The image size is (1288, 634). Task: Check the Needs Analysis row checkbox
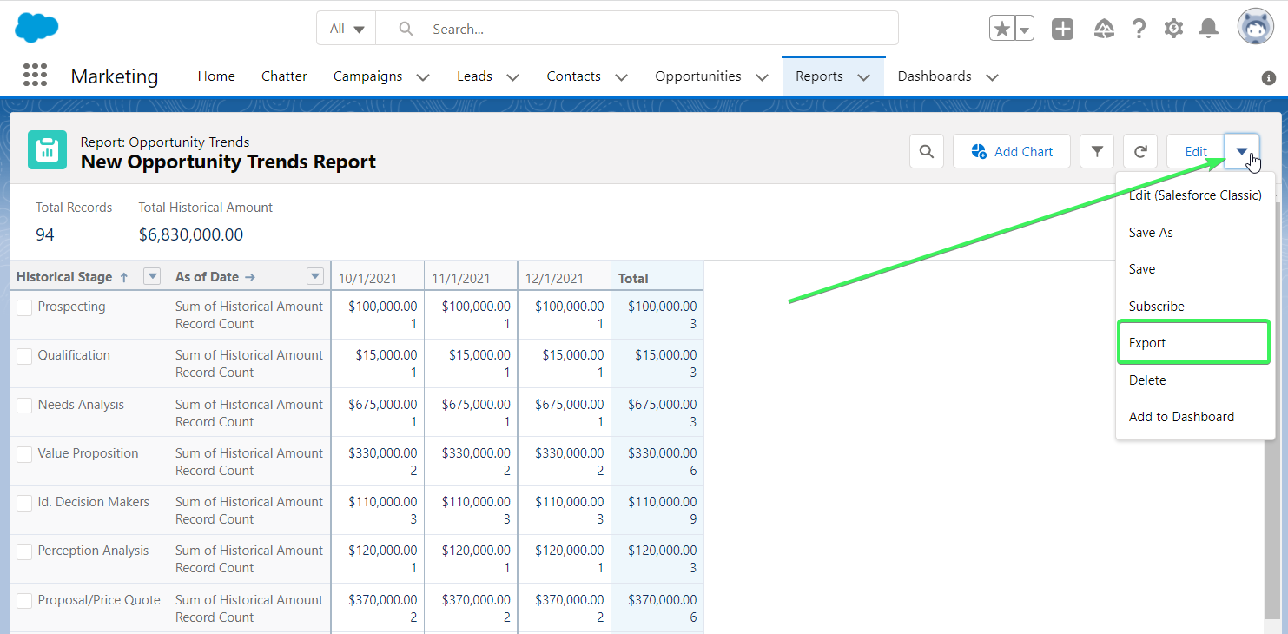[x=24, y=406]
